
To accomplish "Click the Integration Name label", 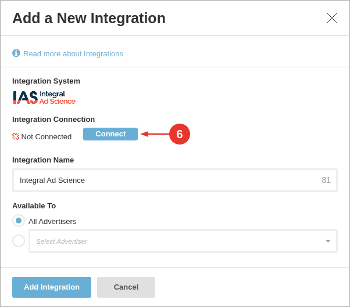I will (x=43, y=160).
